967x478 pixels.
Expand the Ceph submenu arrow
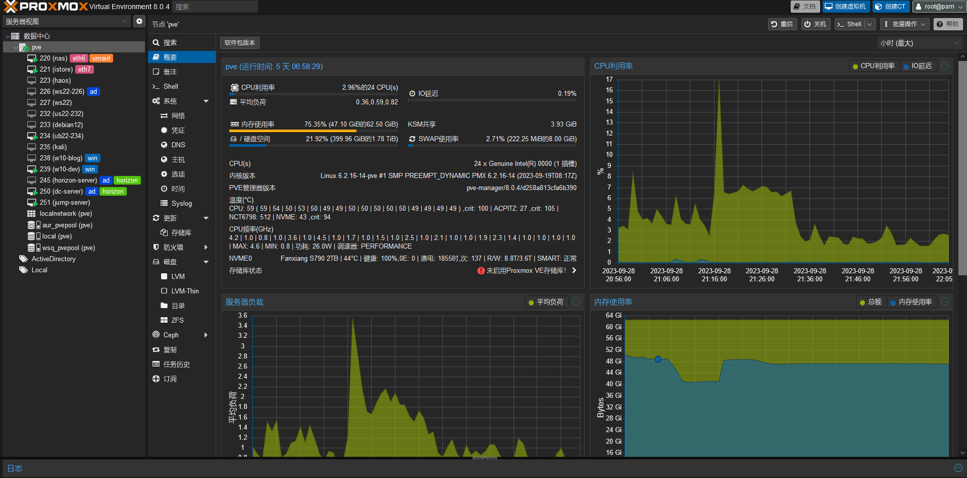coord(206,335)
